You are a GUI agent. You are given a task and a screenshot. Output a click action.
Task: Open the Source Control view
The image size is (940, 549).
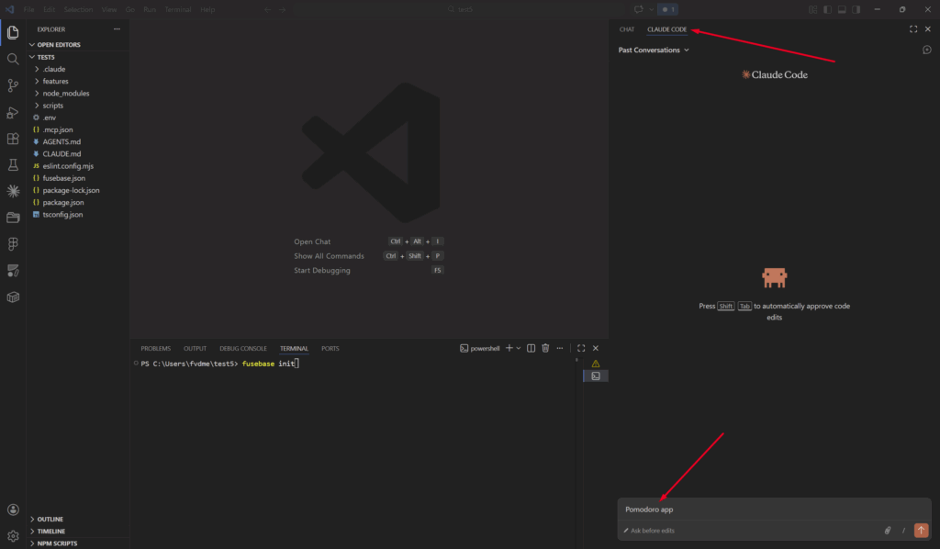pyautogui.click(x=13, y=85)
